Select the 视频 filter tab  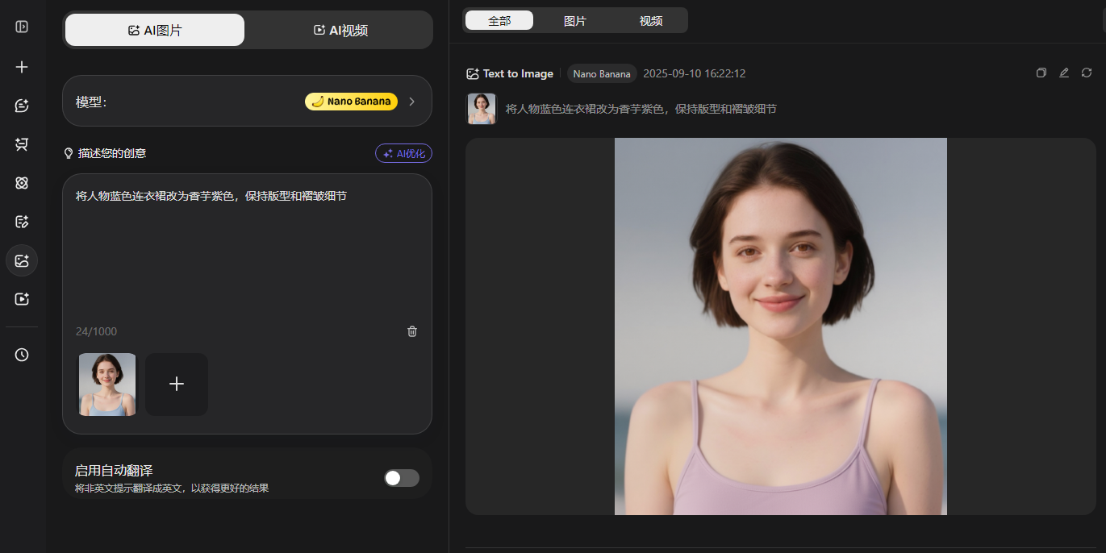[x=651, y=20]
